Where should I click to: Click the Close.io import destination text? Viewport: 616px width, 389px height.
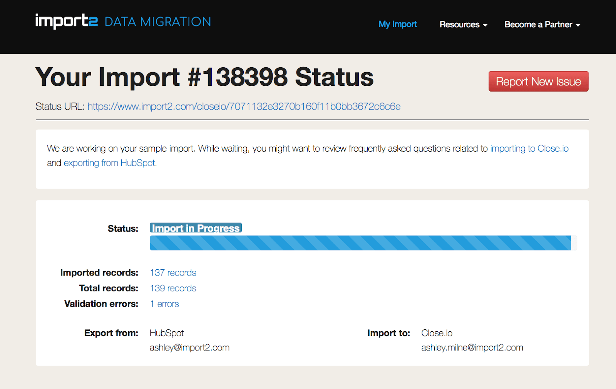437,333
